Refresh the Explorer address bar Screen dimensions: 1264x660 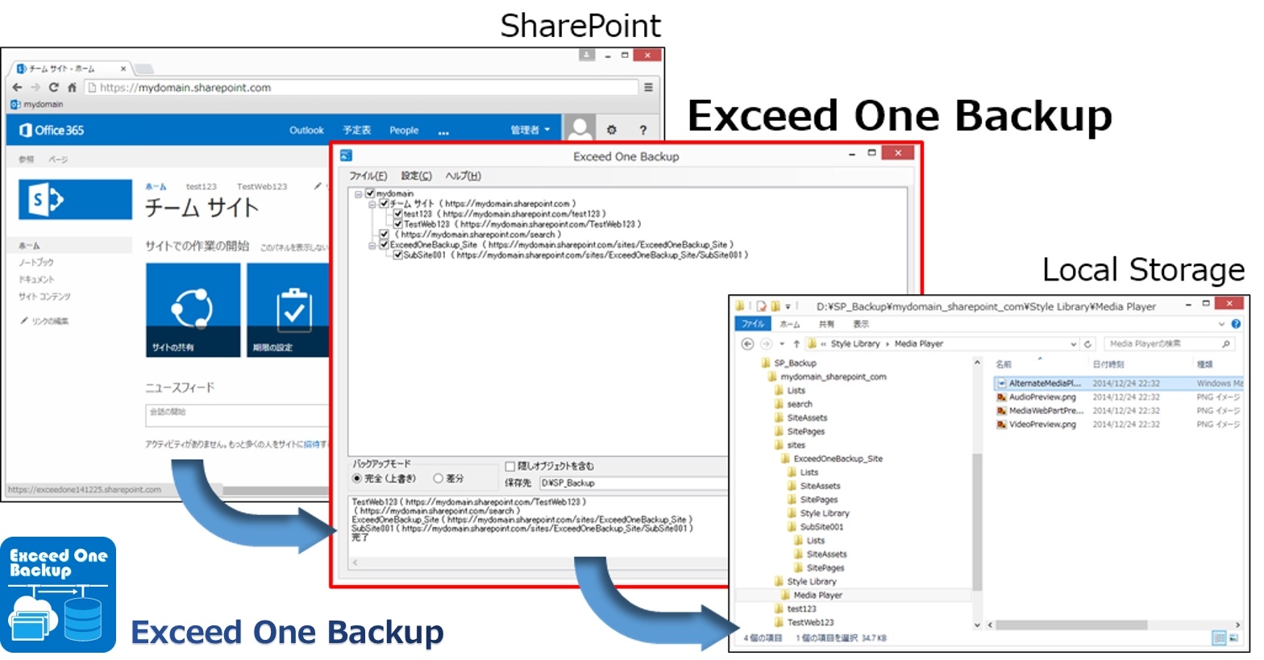tap(1087, 344)
